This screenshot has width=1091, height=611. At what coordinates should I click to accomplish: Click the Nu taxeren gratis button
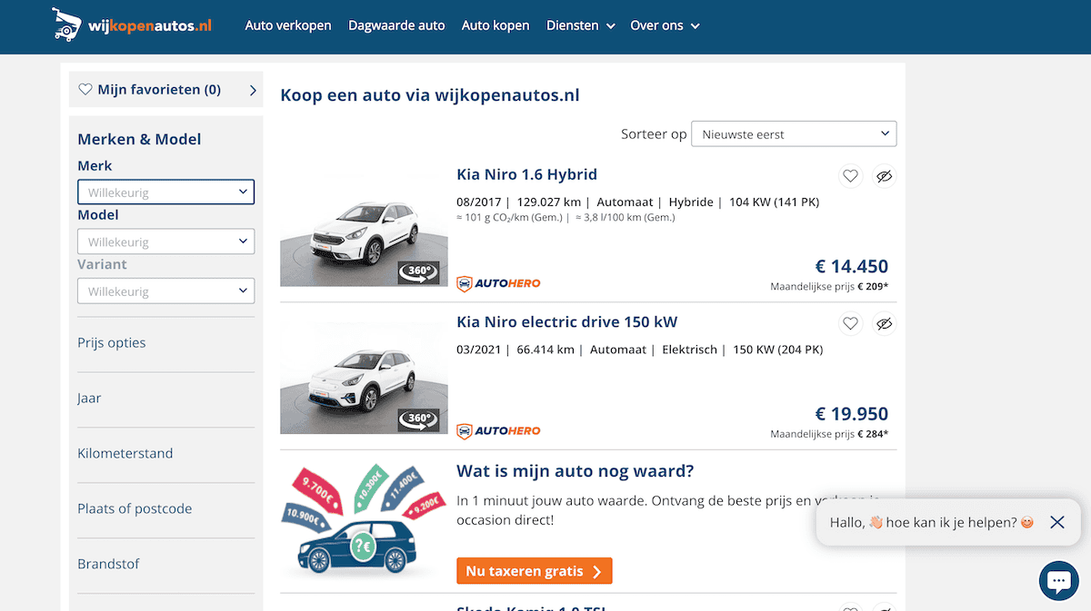[534, 571]
